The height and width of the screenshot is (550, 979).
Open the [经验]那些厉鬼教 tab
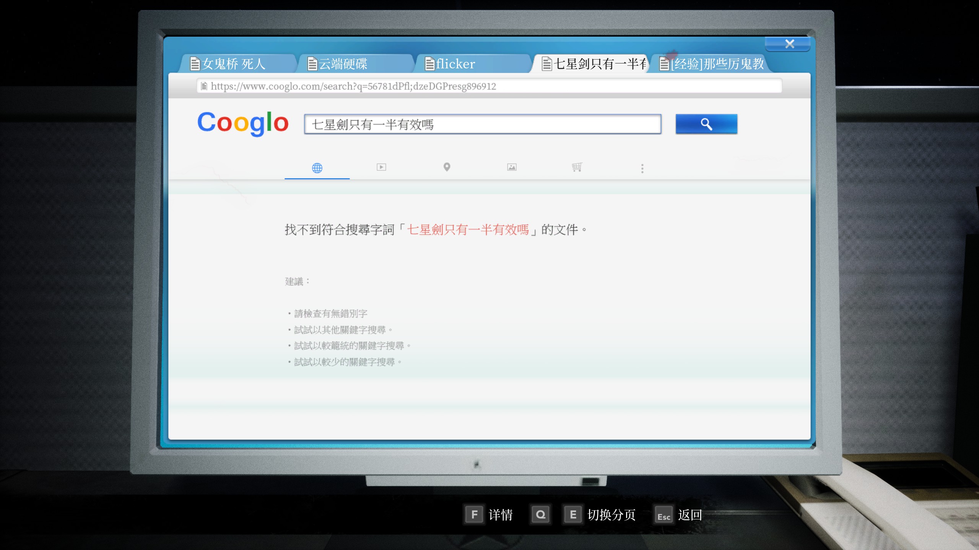(717, 64)
